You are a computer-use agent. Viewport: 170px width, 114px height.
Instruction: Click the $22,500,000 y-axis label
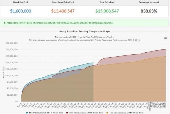tap(12, 43)
